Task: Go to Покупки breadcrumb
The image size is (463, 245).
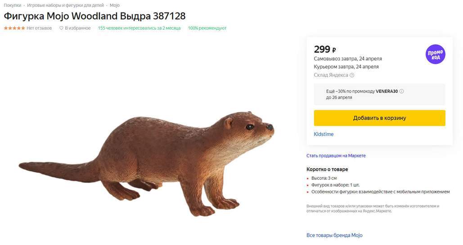Action: [13, 5]
